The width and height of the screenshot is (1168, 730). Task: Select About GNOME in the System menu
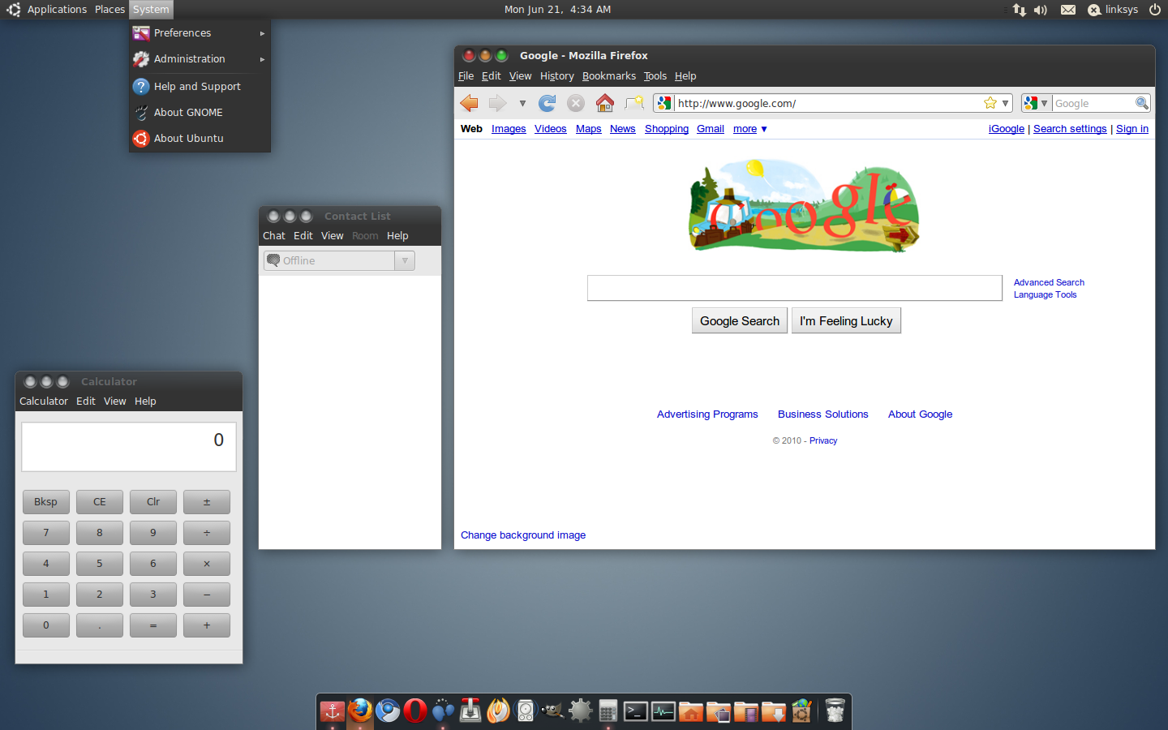200,113
